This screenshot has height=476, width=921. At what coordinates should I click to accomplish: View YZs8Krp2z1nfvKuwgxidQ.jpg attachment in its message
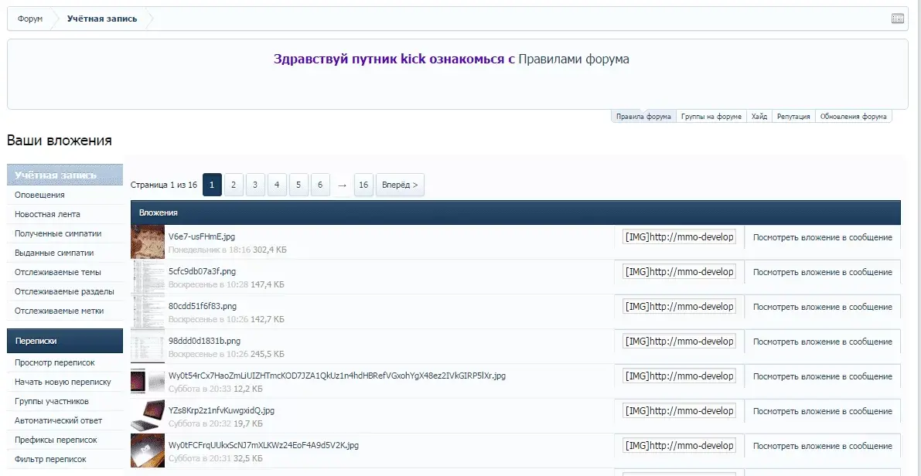coord(822,411)
